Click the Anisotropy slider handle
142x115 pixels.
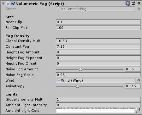(78, 86)
